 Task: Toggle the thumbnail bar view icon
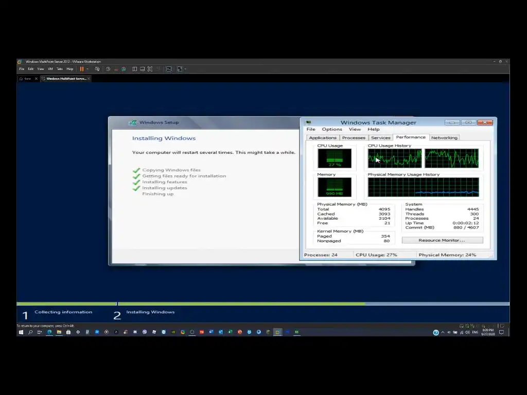(143, 69)
